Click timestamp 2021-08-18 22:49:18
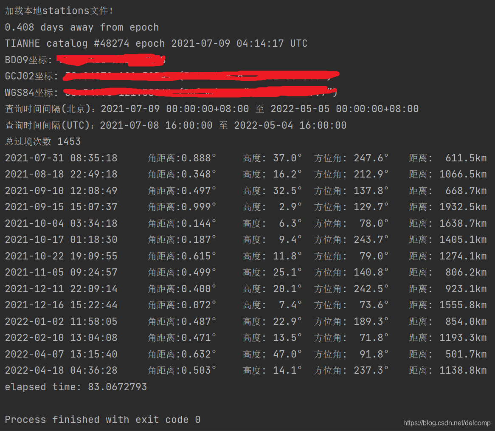The image size is (495, 431). [61, 174]
